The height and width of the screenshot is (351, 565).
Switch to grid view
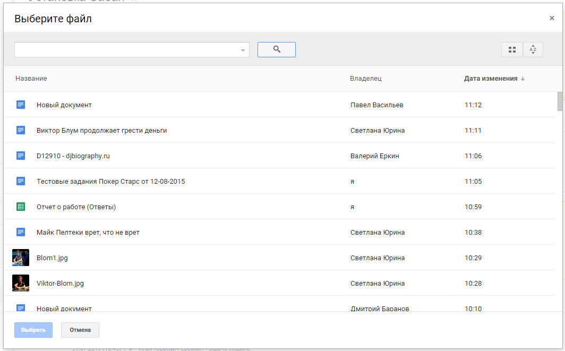pyautogui.click(x=512, y=49)
